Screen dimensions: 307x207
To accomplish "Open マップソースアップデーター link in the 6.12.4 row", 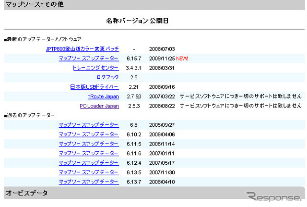I will [89, 163].
